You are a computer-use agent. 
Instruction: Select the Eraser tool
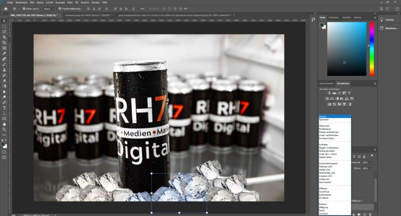pyautogui.click(x=4, y=81)
